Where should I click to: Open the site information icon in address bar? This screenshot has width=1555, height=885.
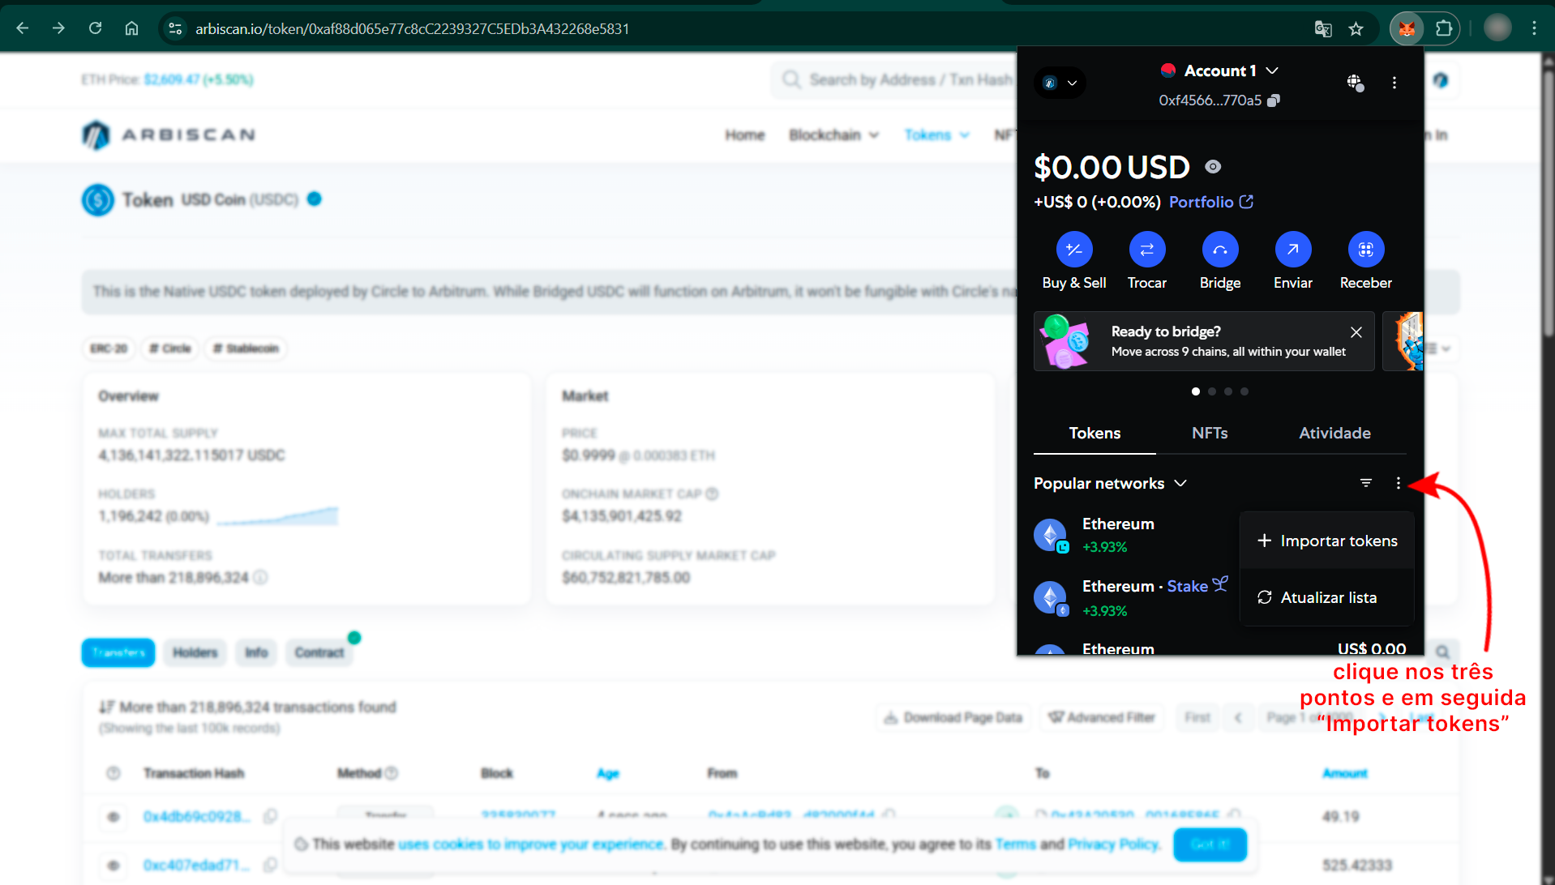175,28
